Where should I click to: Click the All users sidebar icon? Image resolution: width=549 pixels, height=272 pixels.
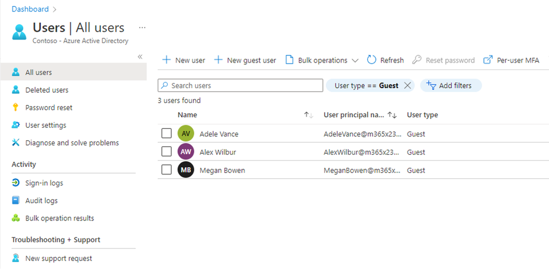[x=15, y=72]
